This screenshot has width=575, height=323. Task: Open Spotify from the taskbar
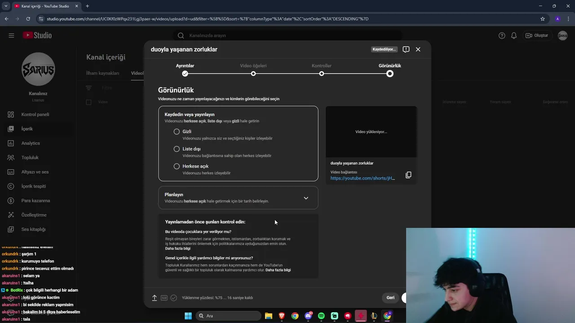[x=321, y=316]
